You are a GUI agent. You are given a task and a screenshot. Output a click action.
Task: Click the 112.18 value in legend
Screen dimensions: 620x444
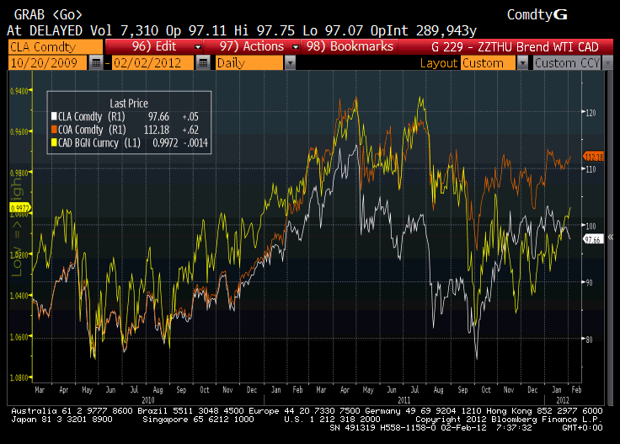(156, 130)
